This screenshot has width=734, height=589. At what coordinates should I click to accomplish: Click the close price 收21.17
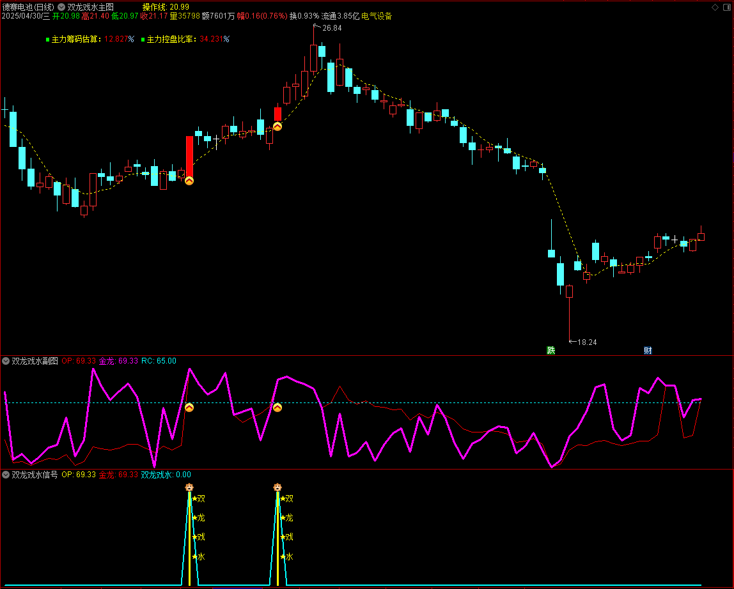154,16
